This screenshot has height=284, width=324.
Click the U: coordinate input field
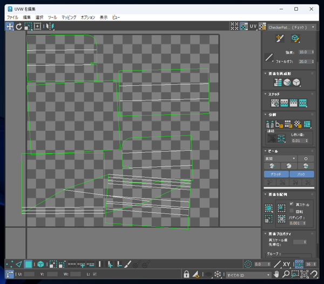pyautogui.click(x=29, y=274)
